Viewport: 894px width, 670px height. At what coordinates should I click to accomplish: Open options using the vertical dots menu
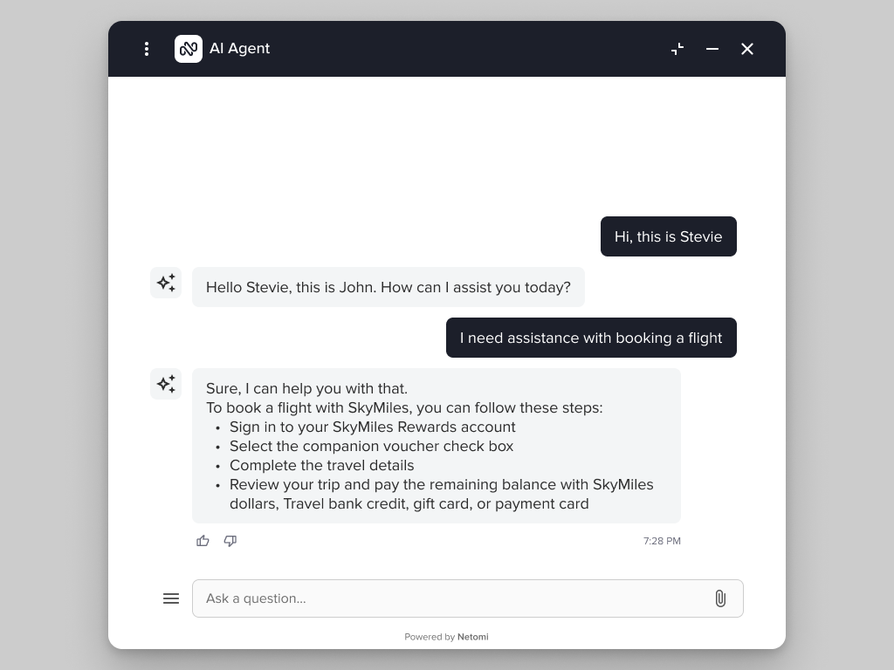pyautogui.click(x=147, y=49)
